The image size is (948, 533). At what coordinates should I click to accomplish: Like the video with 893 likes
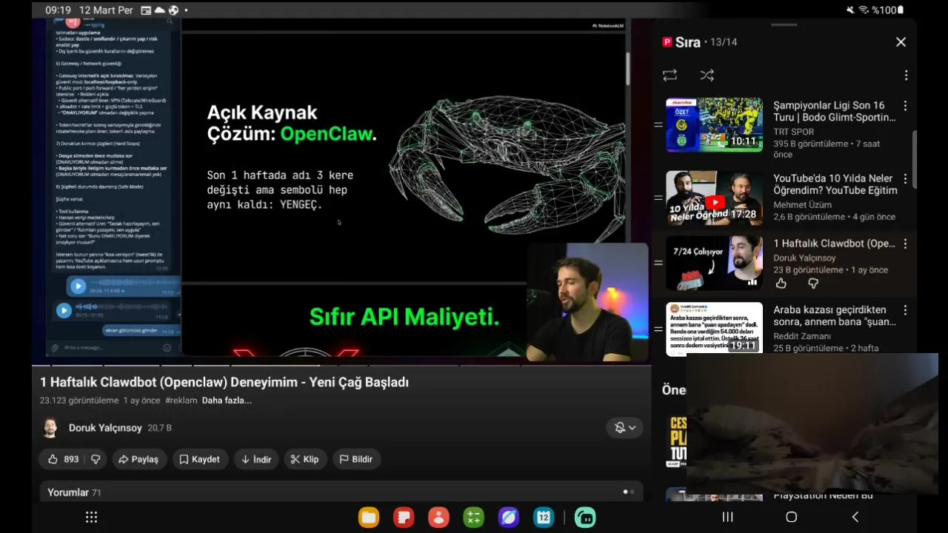pyautogui.click(x=64, y=459)
